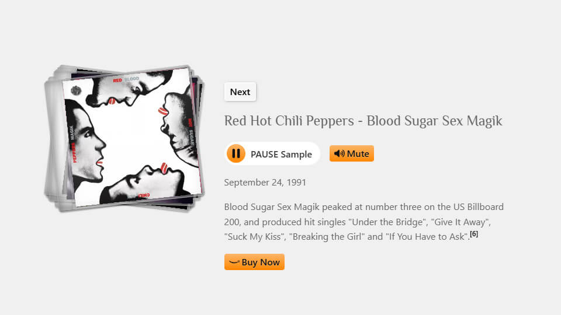Click the RED BLOOD text on cover
The width and height of the screenshot is (561, 315).
(x=126, y=80)
